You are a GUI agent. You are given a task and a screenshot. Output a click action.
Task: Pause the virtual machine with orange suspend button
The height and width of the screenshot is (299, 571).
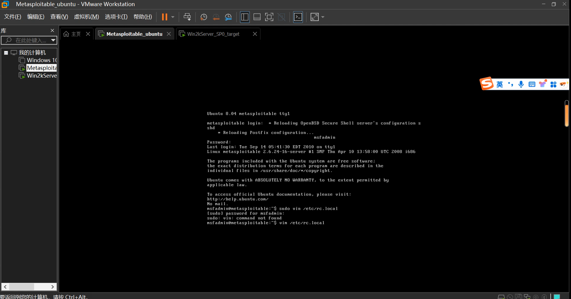[165, 17]
